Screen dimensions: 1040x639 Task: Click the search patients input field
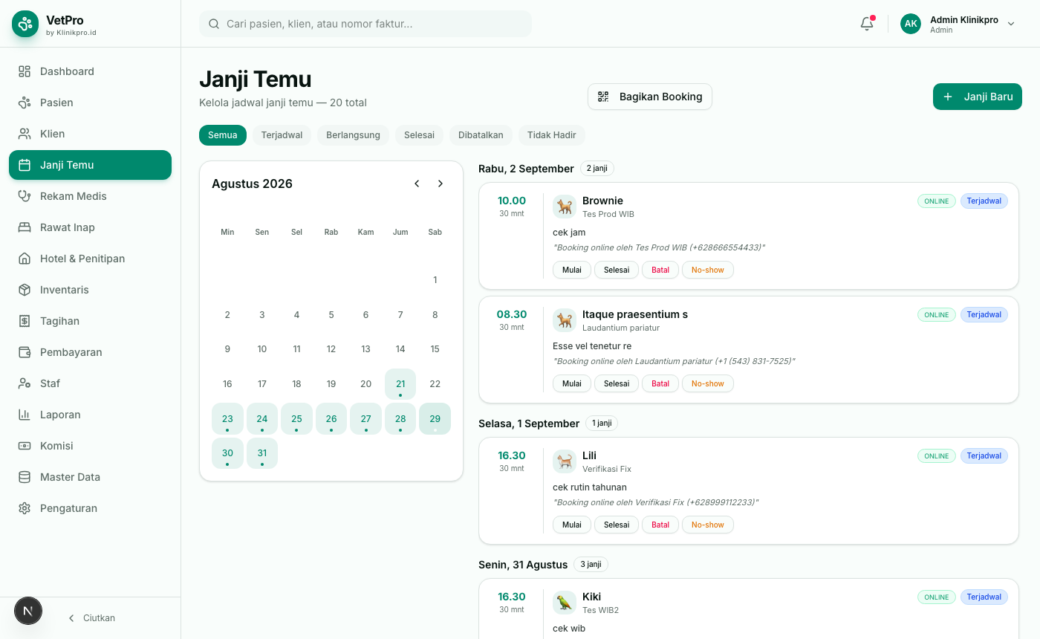[365, 24]
